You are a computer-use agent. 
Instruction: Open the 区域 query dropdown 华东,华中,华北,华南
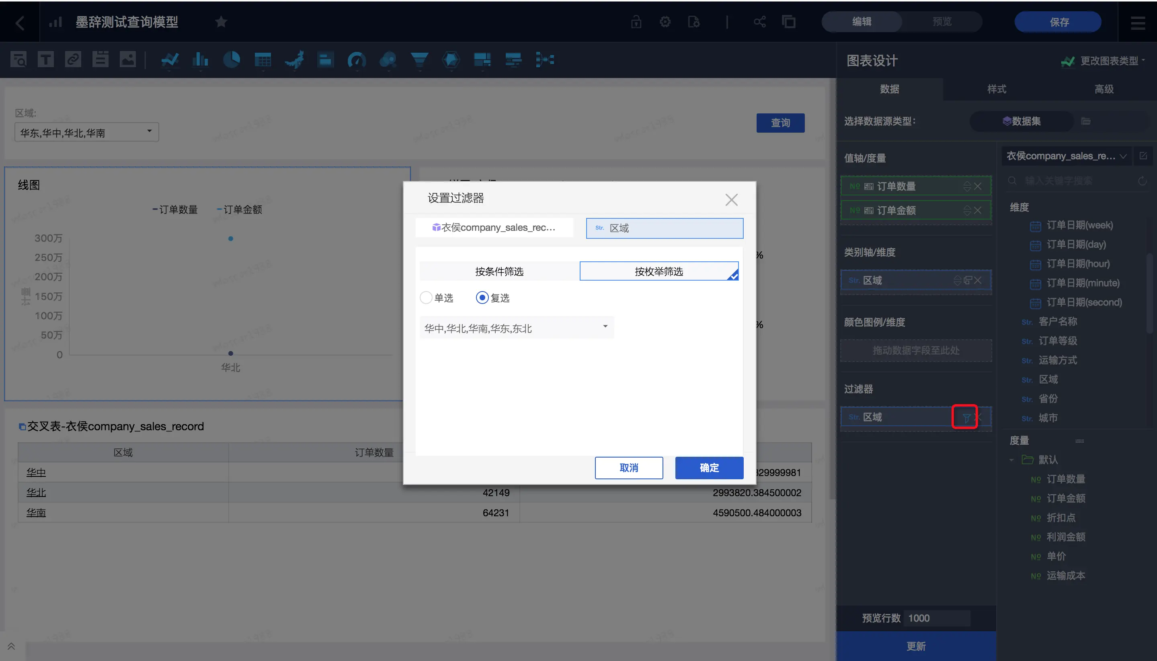(86, 132)
